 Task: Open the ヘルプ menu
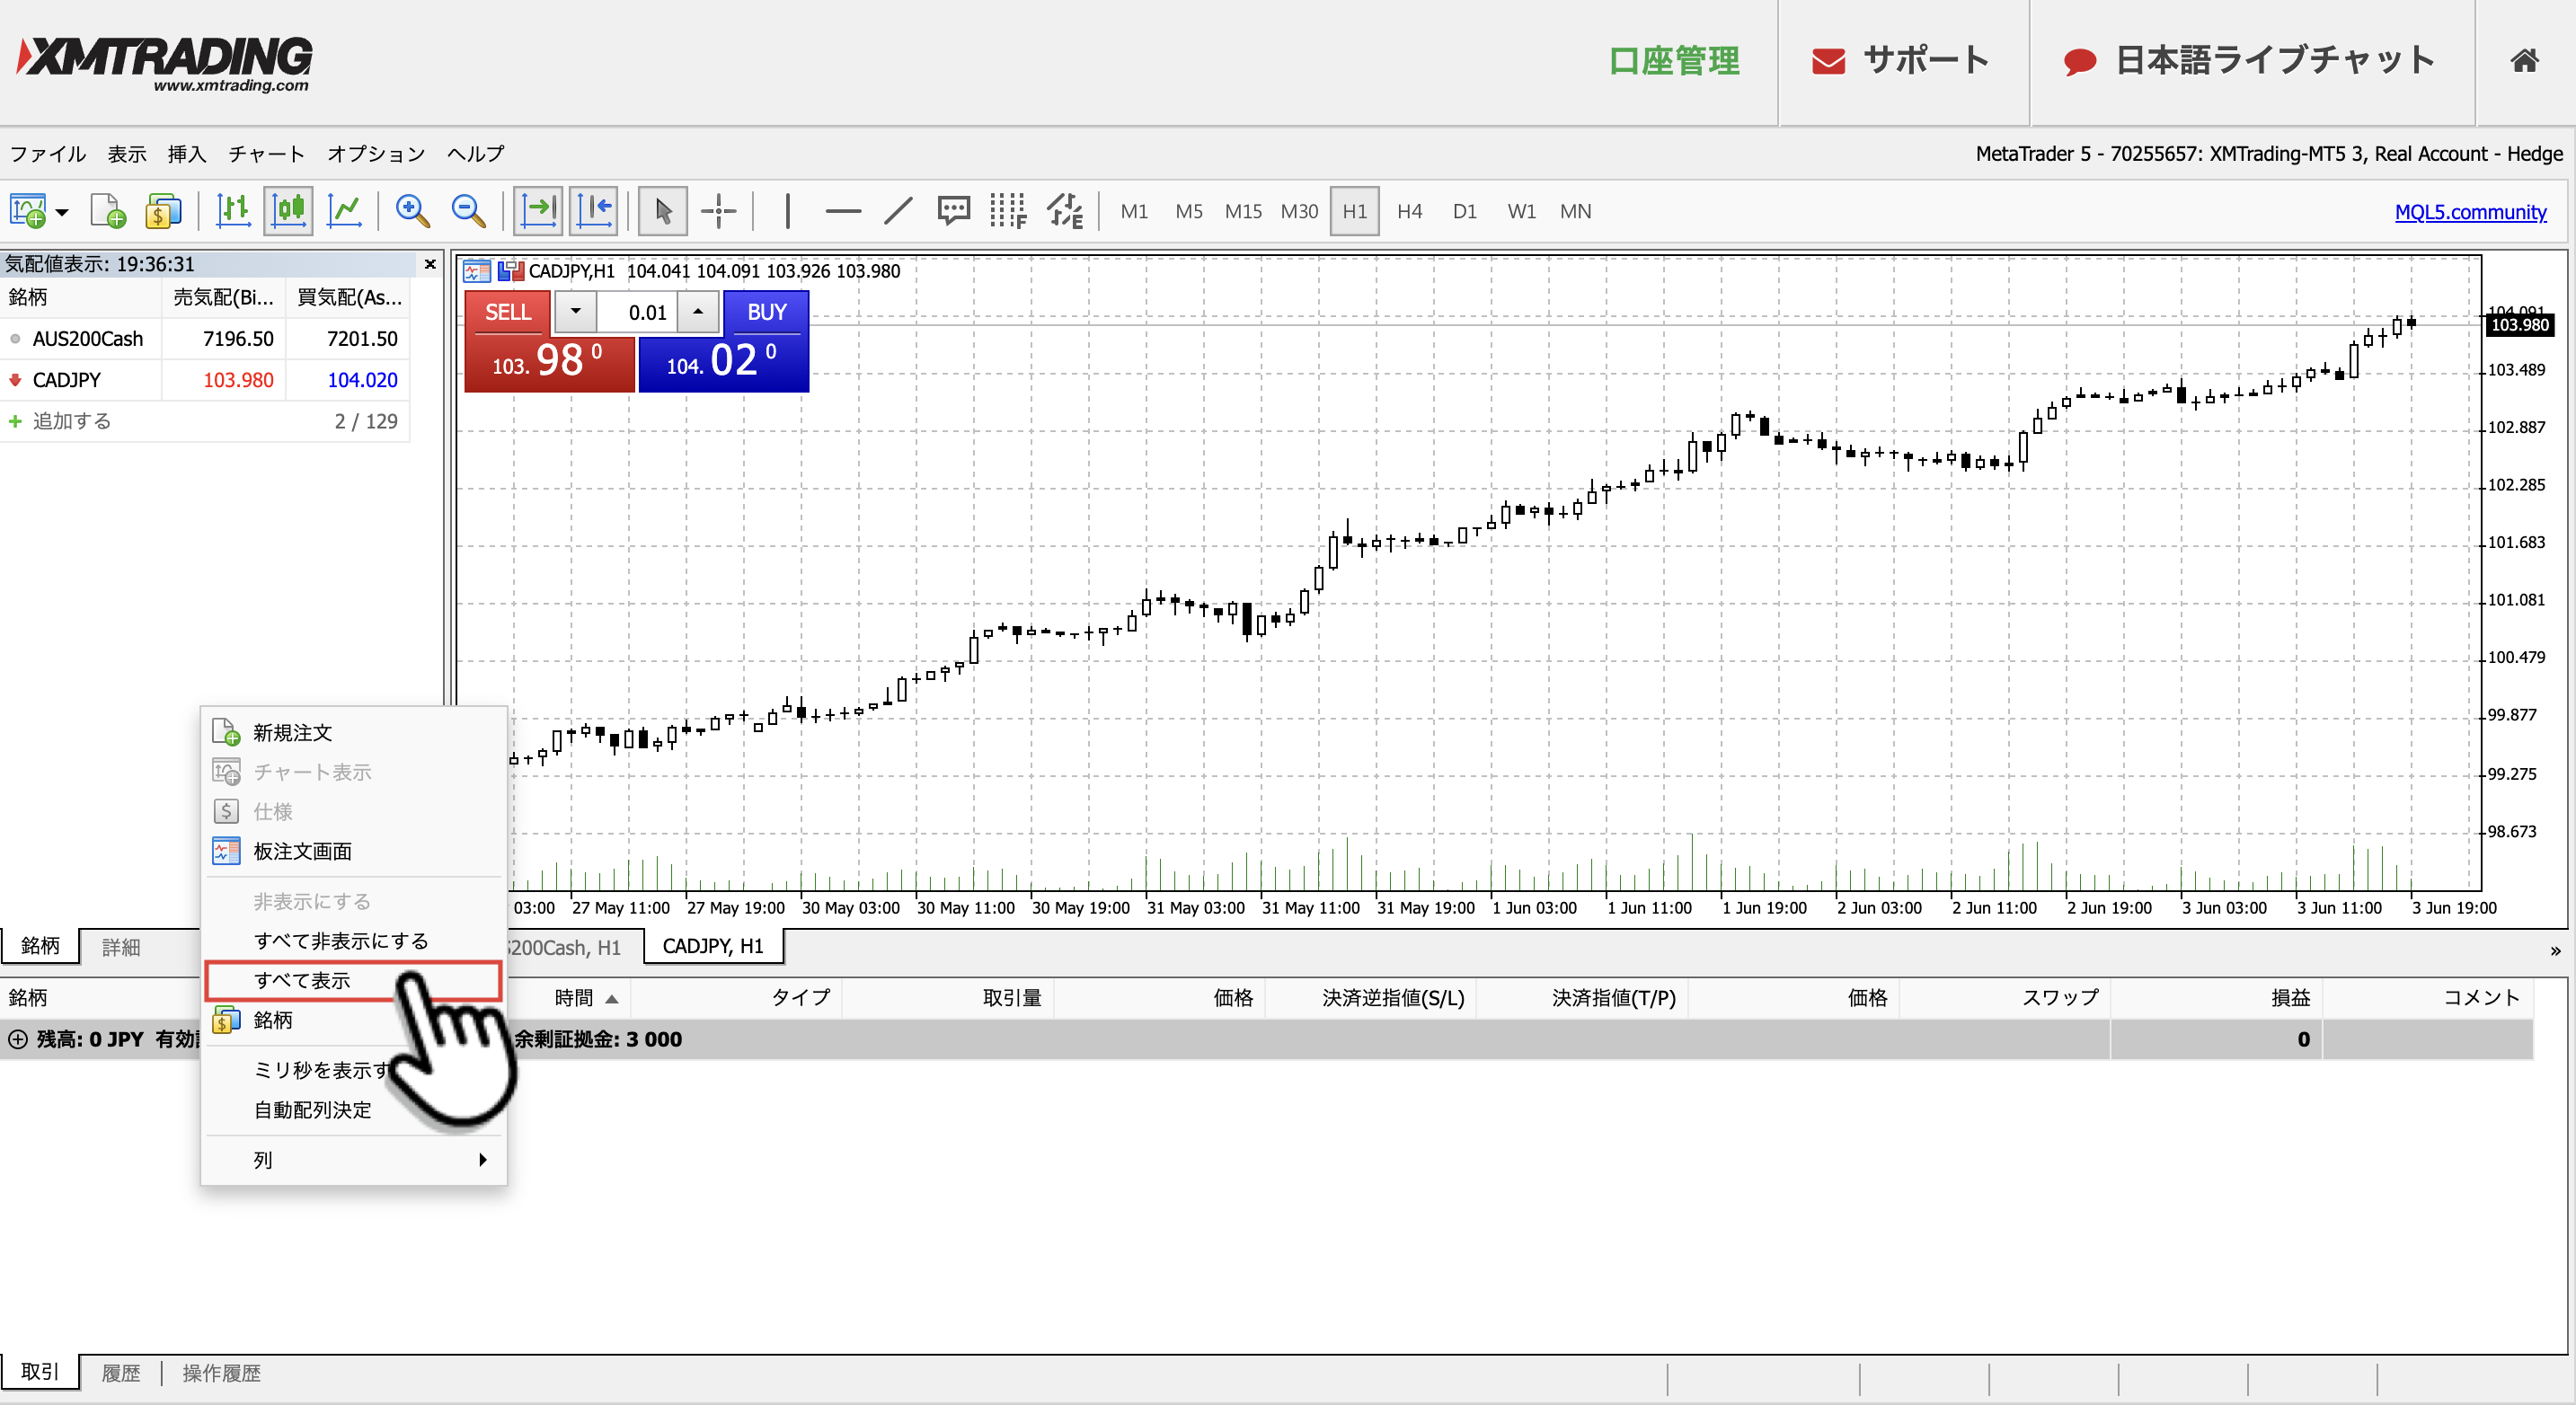pos(476,153)
